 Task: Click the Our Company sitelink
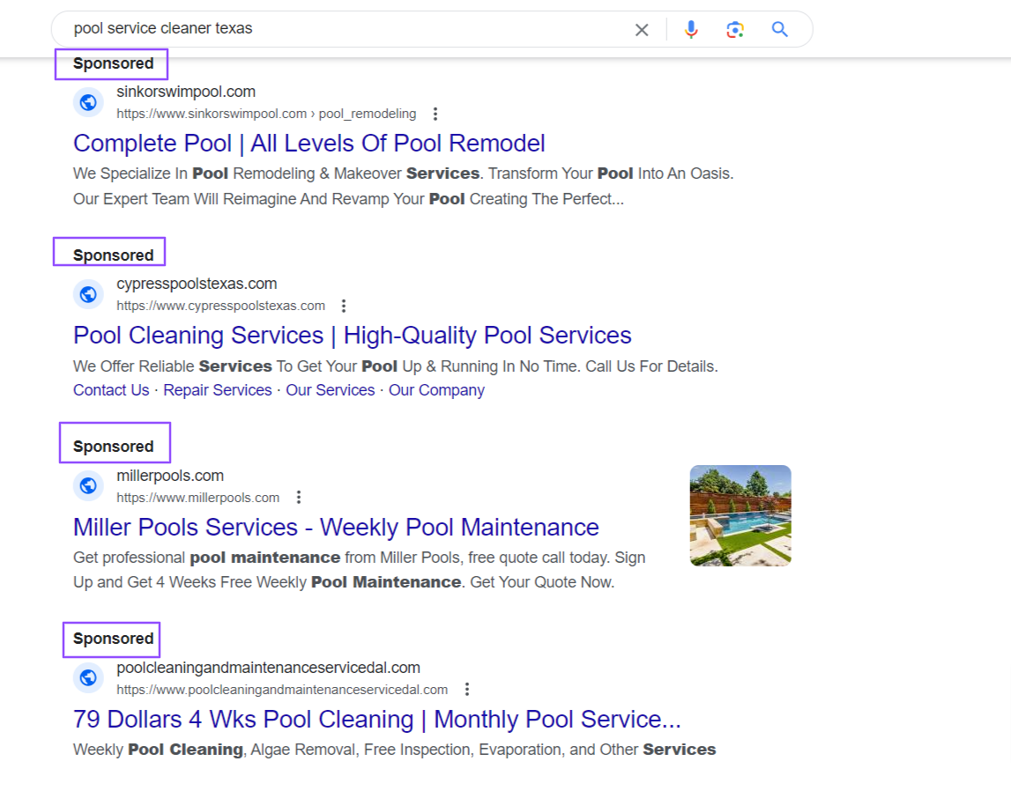click(435, 389)
